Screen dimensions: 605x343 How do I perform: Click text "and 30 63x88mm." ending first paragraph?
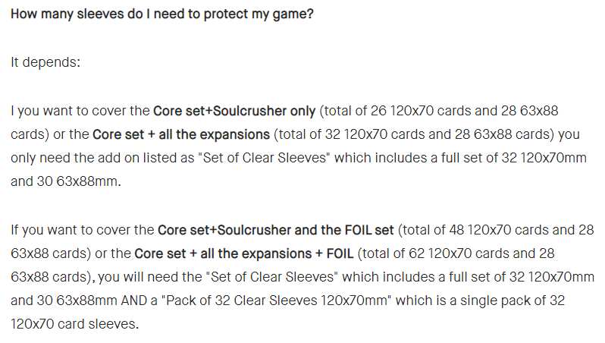(66, 181)
